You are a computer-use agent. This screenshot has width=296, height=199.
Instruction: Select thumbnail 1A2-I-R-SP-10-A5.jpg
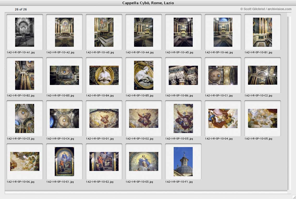click(x=183, y=32)
